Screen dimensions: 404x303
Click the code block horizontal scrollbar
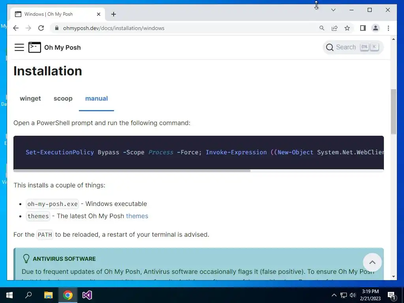[132, 170]
